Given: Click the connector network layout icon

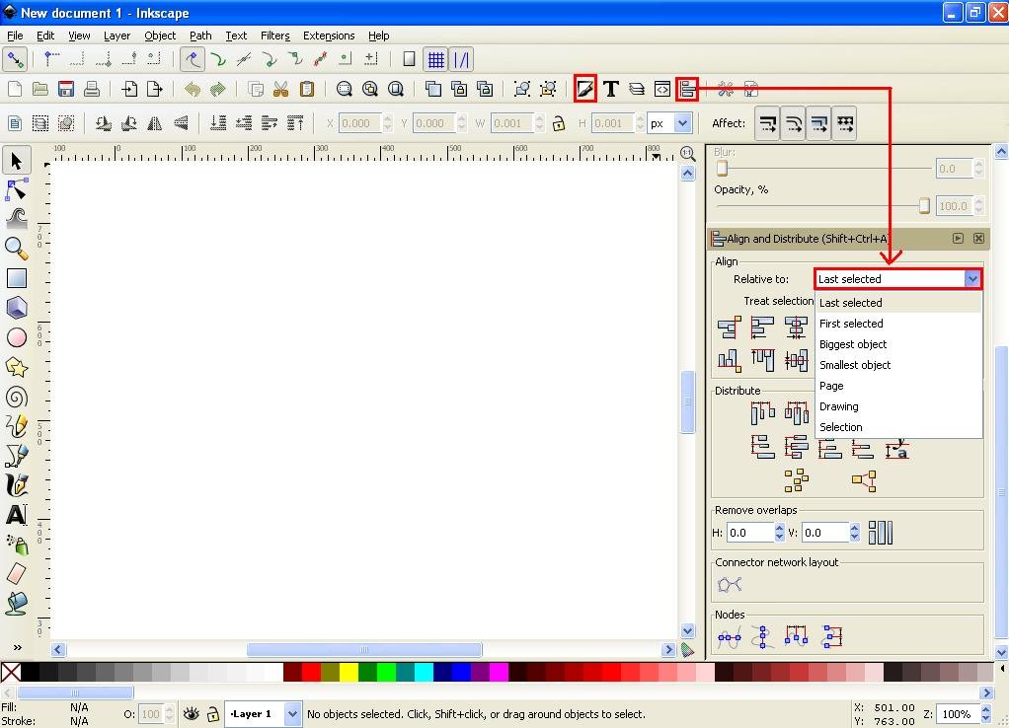Looking at the screenshot, I should [729, 585].
